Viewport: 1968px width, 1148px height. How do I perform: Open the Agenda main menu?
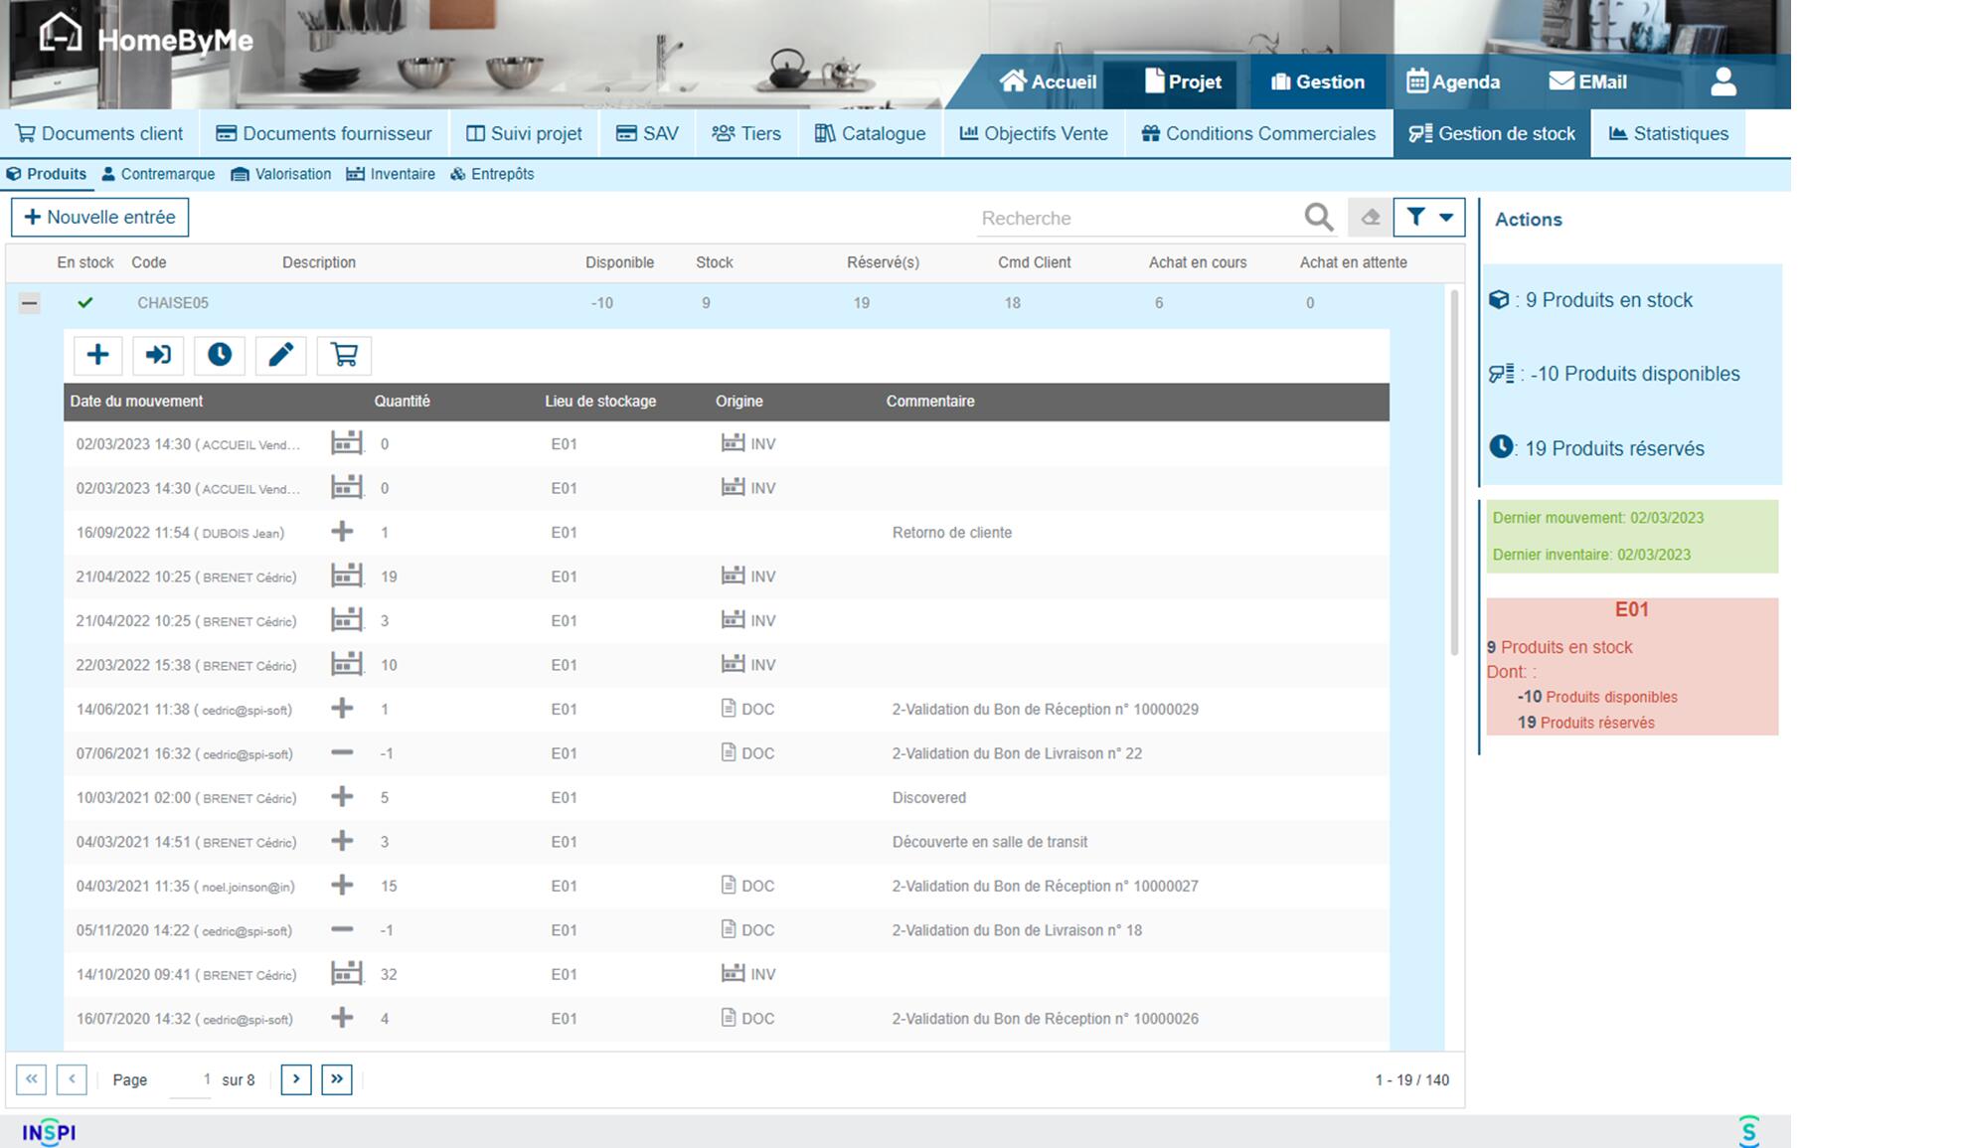(x=1452, y=82)
